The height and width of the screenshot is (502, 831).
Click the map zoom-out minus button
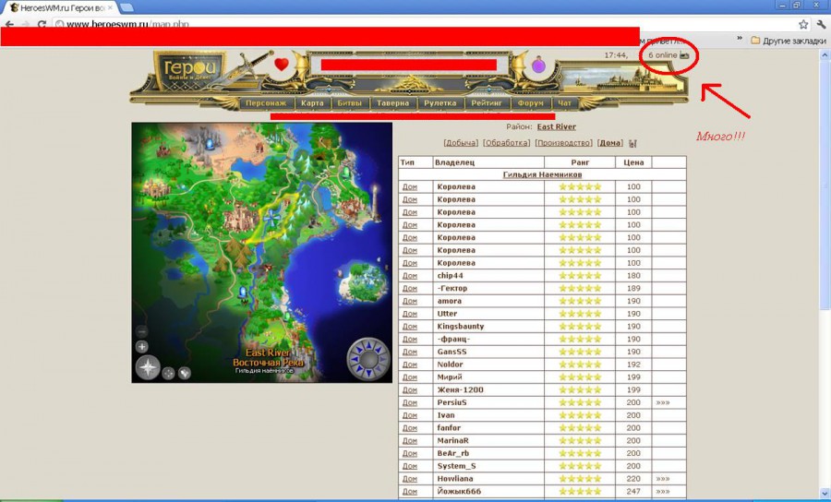pos(142,331)
